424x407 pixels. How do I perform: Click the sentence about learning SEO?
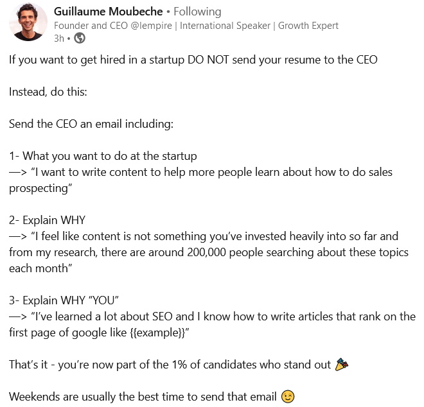click(212, 324)
